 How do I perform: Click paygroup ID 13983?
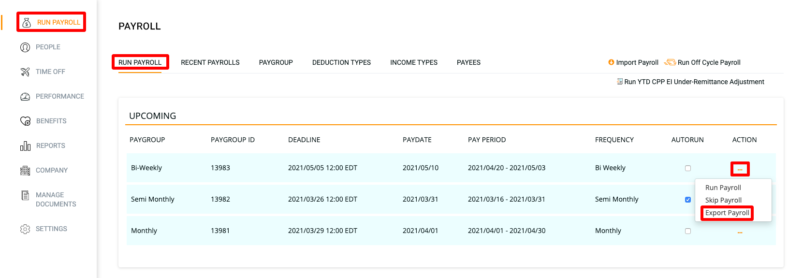(x=220, y=168)
